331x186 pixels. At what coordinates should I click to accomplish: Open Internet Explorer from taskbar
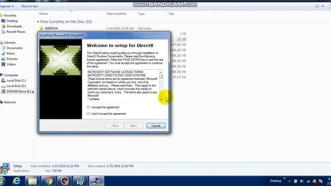(17, 181)
